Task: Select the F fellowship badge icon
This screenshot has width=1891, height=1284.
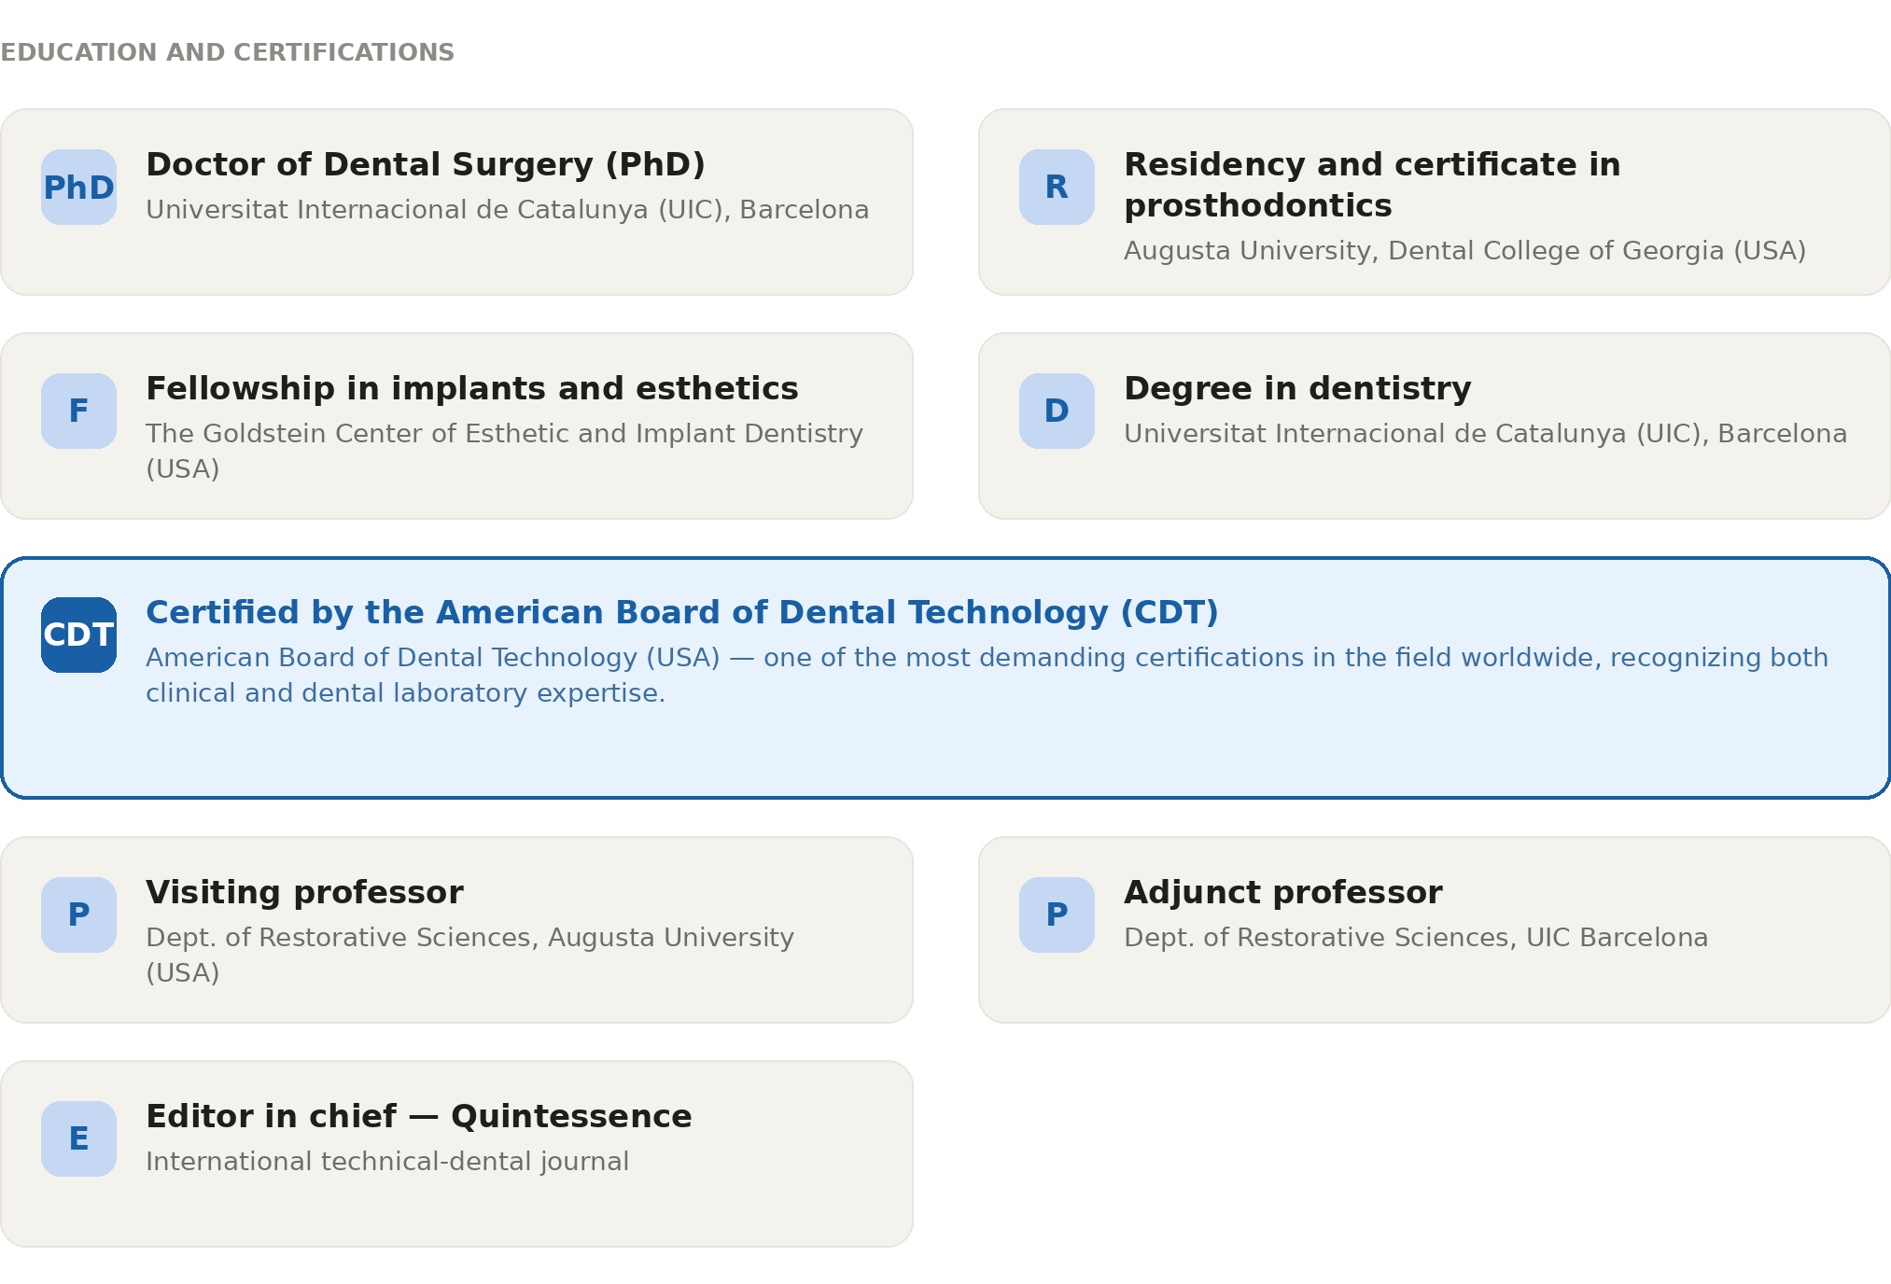Action: (78, 411)
